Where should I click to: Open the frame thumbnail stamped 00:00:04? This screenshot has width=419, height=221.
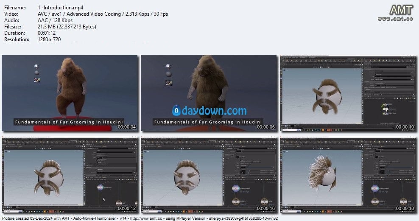point(70,93)
